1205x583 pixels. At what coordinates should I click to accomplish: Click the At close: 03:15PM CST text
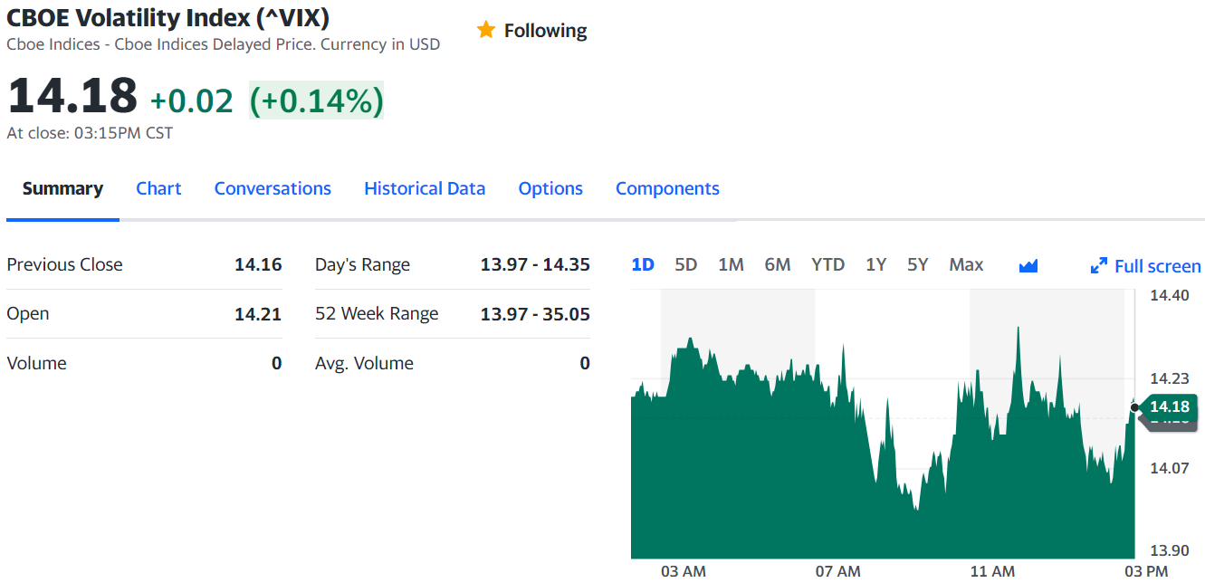[x=90, y=133]
